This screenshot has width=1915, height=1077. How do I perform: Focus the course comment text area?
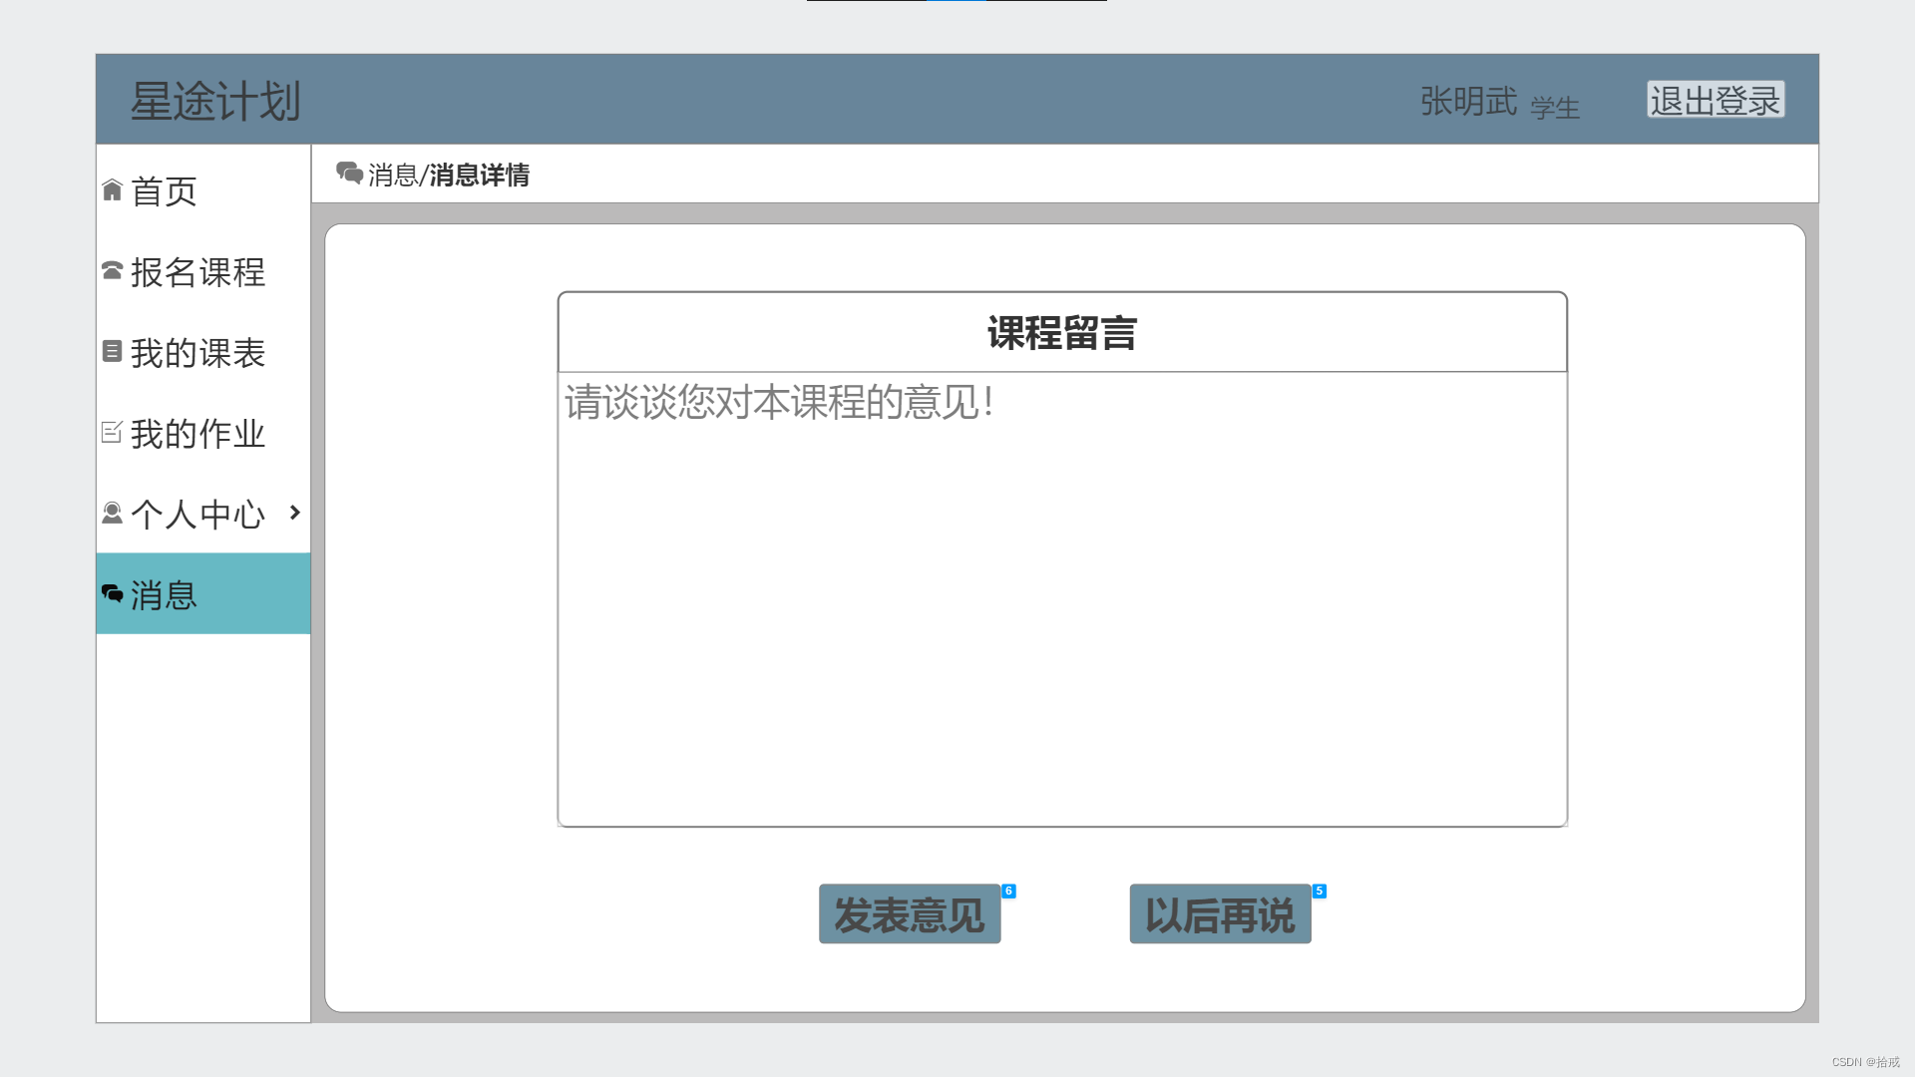[x=1062, y=598]
